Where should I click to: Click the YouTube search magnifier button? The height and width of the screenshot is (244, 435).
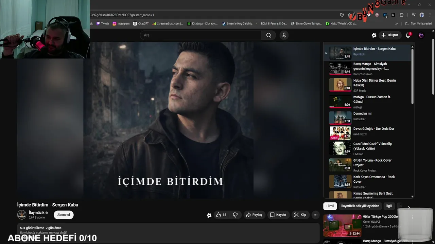click(x=268, y=35)
